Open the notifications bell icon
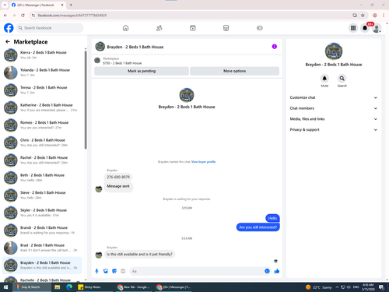 pyautogui.click(x=365, y=28)
